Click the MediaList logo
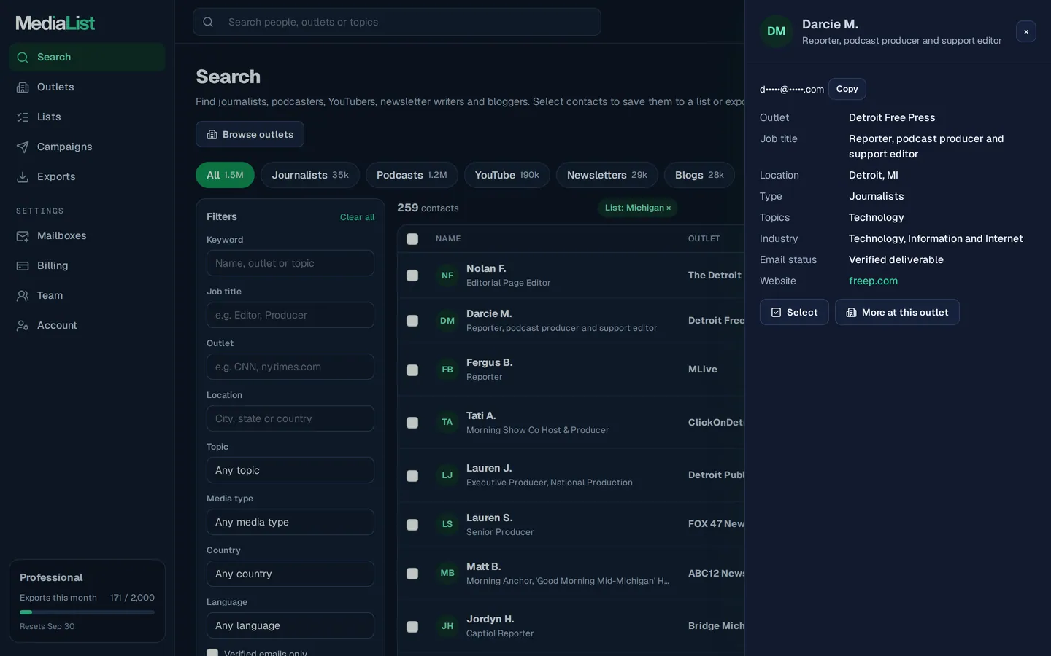 point(55,23)
